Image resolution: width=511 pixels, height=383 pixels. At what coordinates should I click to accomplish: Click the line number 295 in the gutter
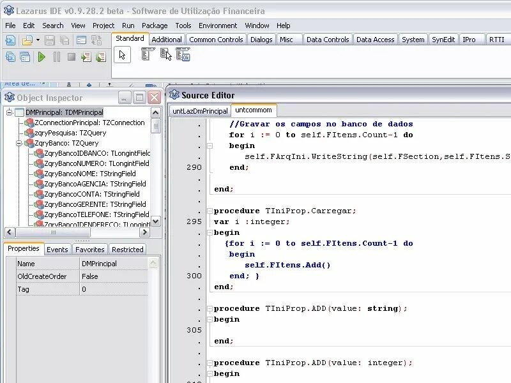pos(194,222)
